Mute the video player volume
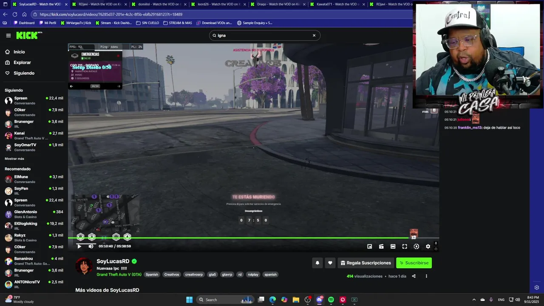 coord(91,246)
